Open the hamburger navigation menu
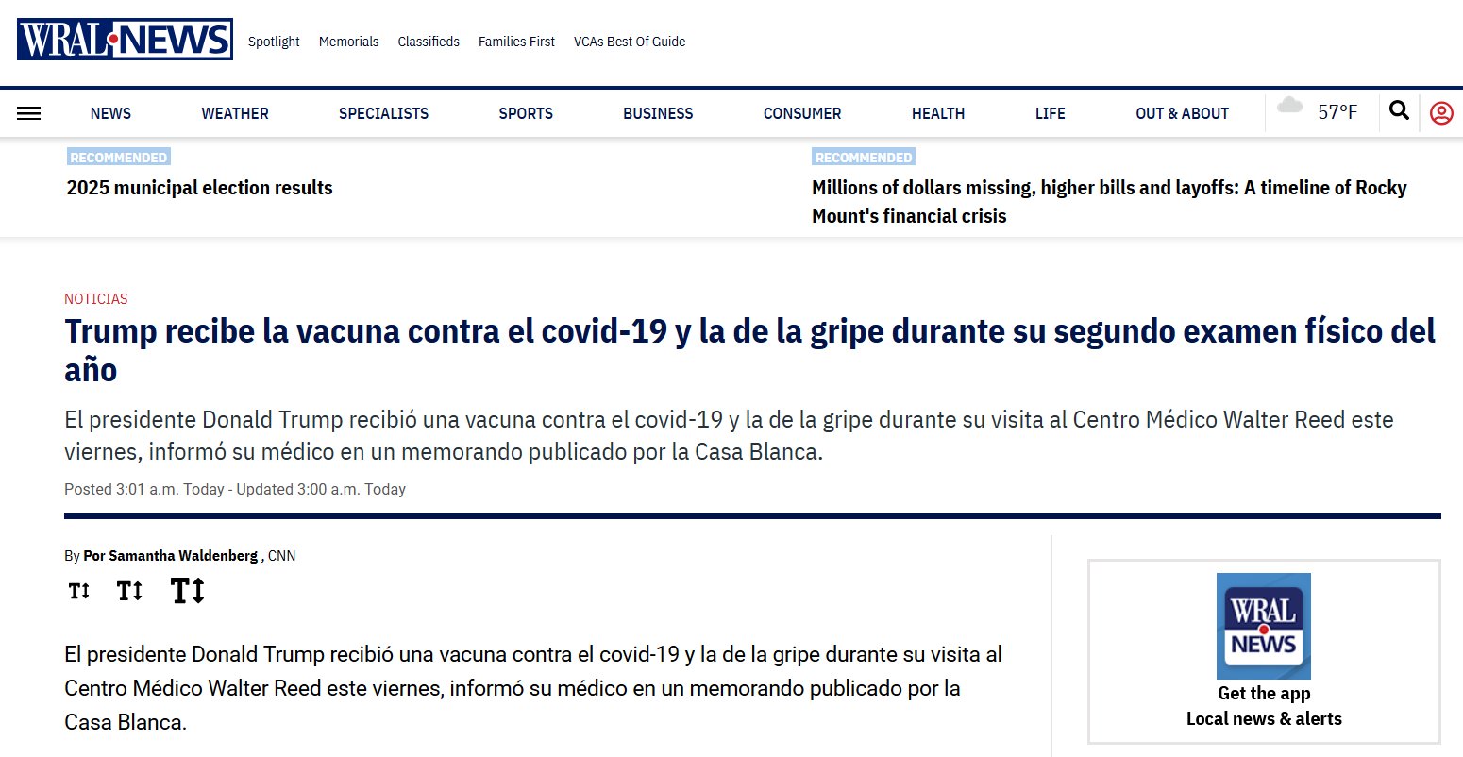Image resolution: width=1463 pixels, height=757 pixels. click(28, 113)
